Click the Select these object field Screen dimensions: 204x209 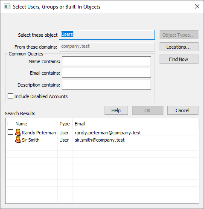[x=107, y=35]
